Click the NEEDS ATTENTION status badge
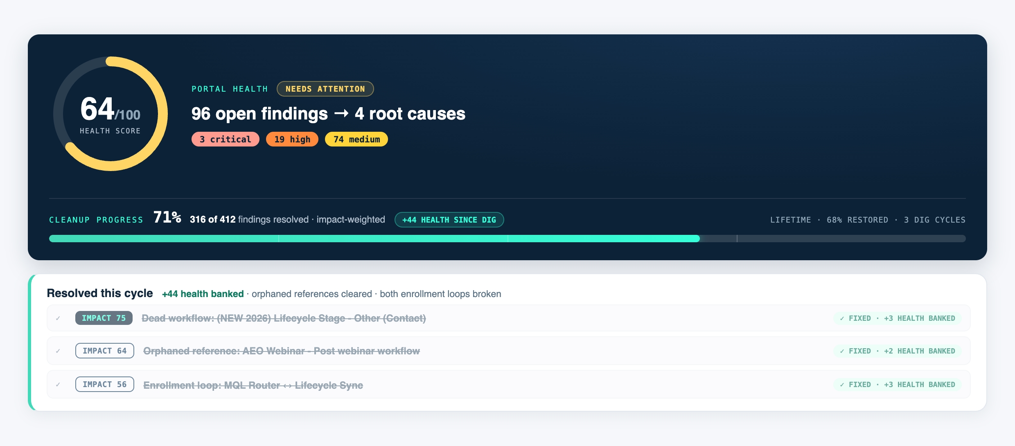 (325, 89)
